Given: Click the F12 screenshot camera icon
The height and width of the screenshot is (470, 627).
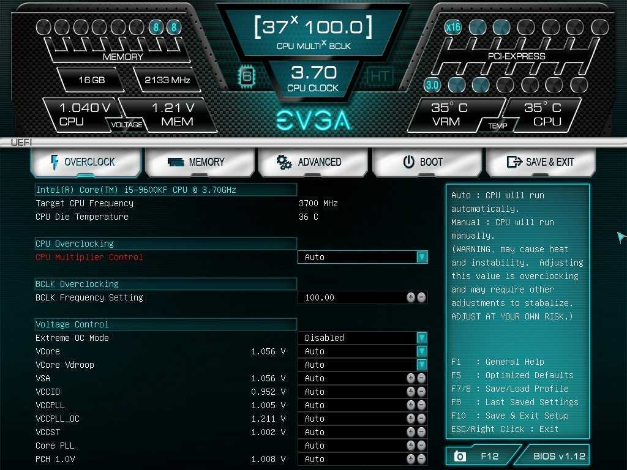Looking at the screenshot, I should [460, 456].
